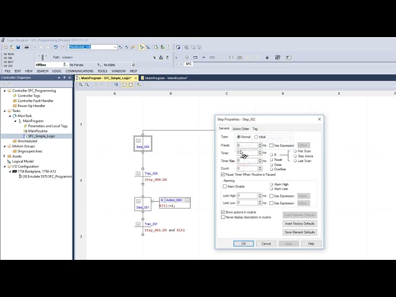This screenshot has height=297, width=396.
Task: Click the Who Active network icon beside Path
Action: (x=161, y=58)
